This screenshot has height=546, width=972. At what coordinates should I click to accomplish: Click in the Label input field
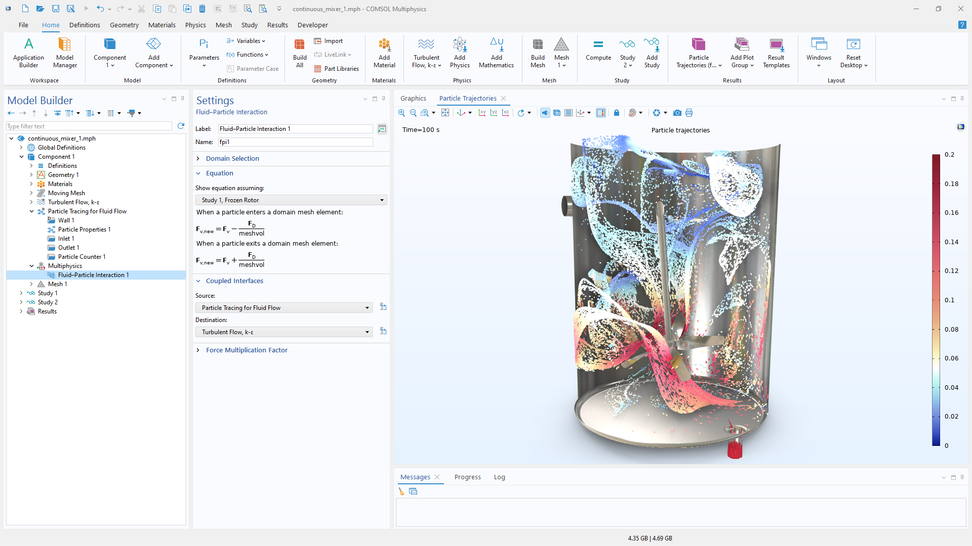pos(296,129)
